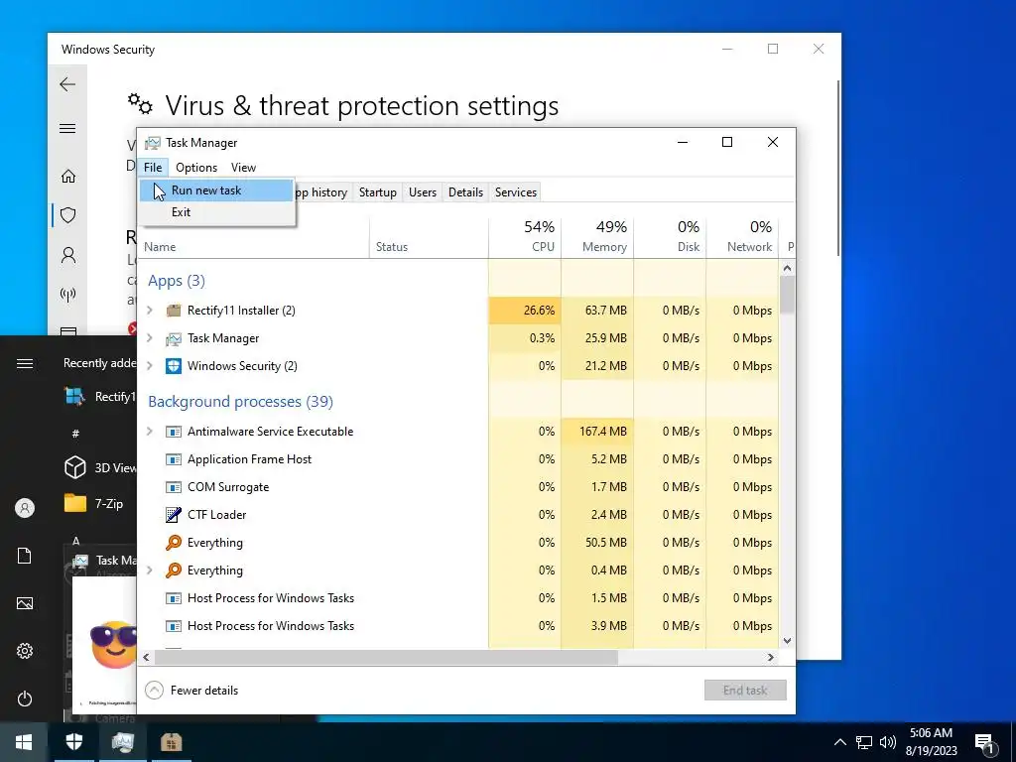This screenshot has width=1016, height=762.
Task: Collapse view with Fewer details
Action: click(191, 691)
